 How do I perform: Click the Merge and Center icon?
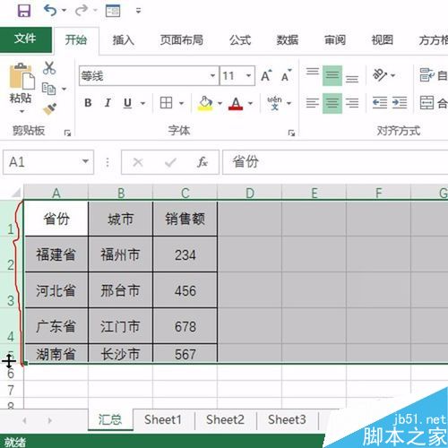[x=426, y=103]
